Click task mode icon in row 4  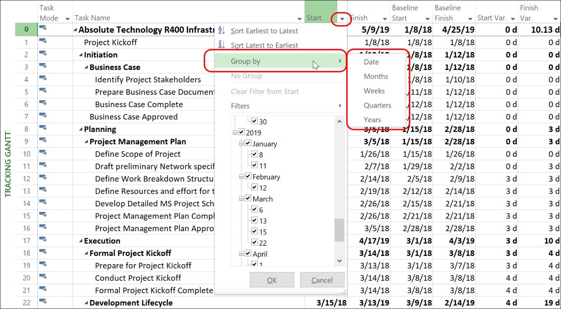(x=43, y=79)
